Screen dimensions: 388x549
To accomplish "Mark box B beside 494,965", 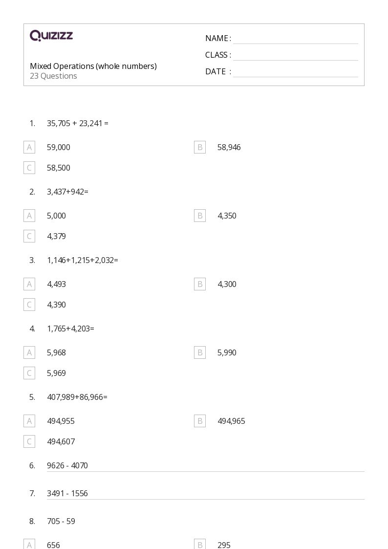I will tap(200, 421).
